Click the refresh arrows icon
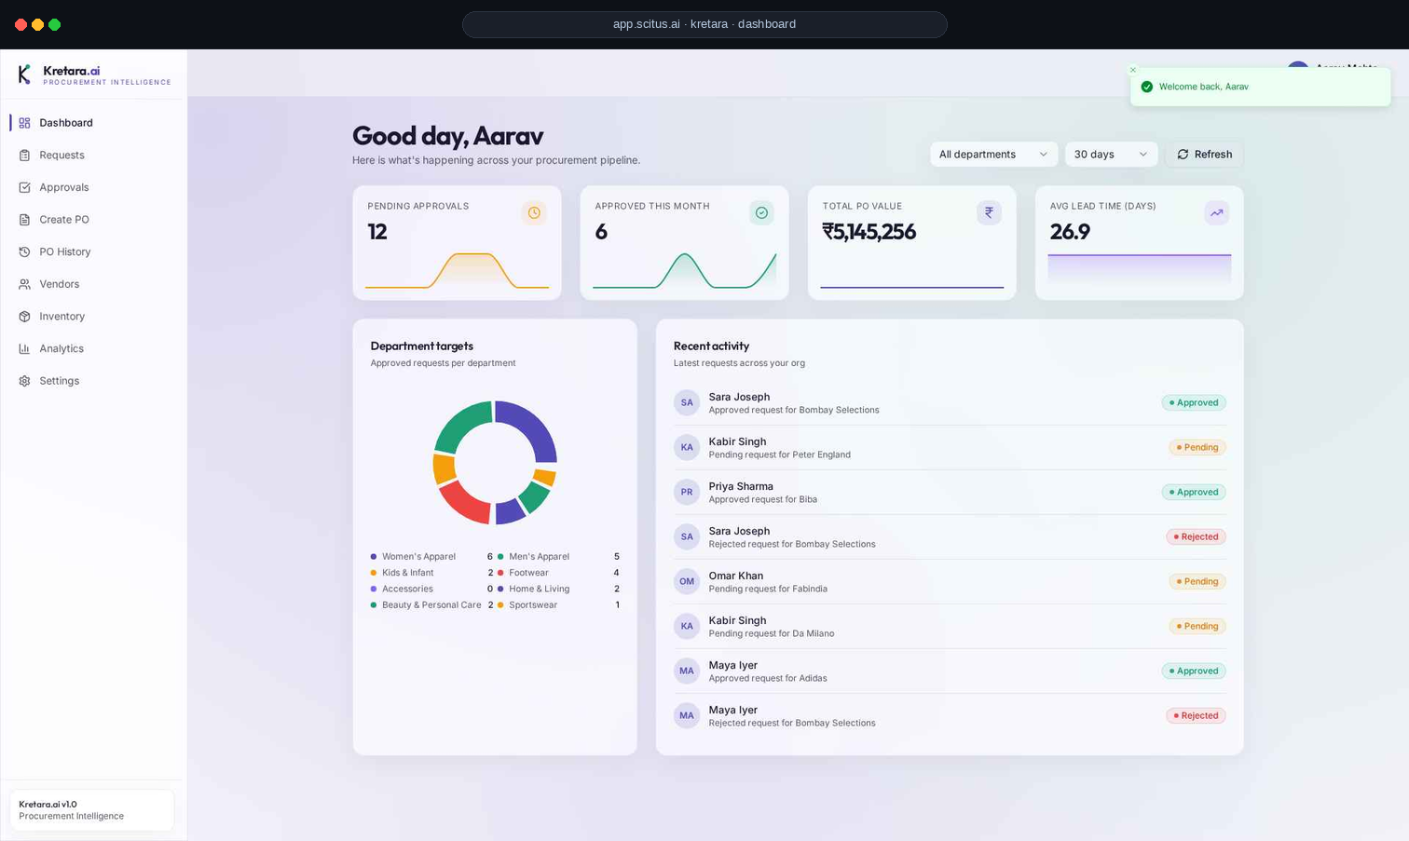Image resolution: width=1409 pixels, height=841 pixels. pyautogui.click(x=1183, y=155)
